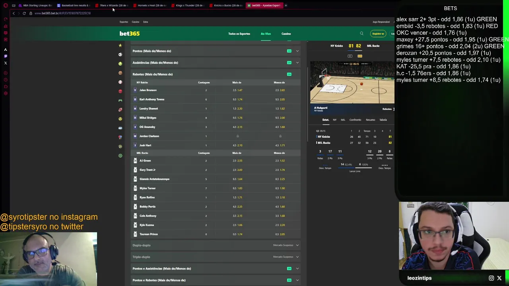Open the Rebotes dropdown under the court

(x=388, y=109)
